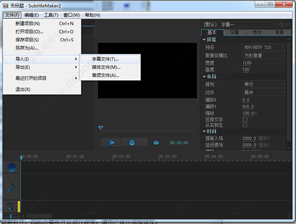Click the round record button

[x=132, y=143]
